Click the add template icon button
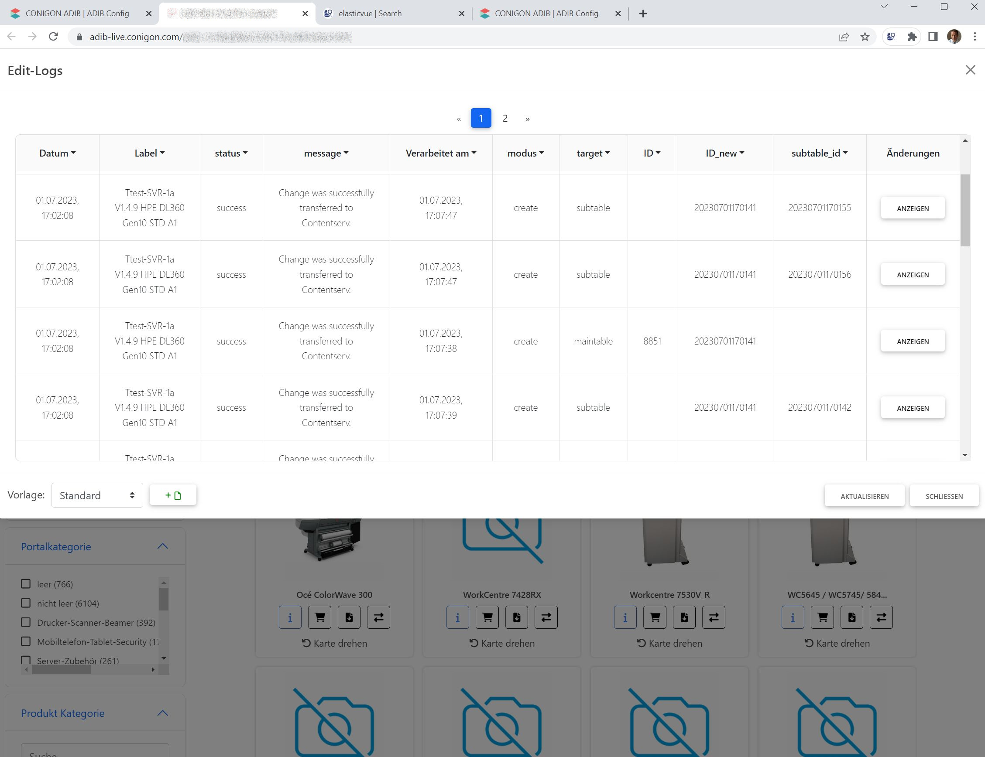The width and height of the screenshot is (985, 757). pyautogui.click(x=173, y=495)
